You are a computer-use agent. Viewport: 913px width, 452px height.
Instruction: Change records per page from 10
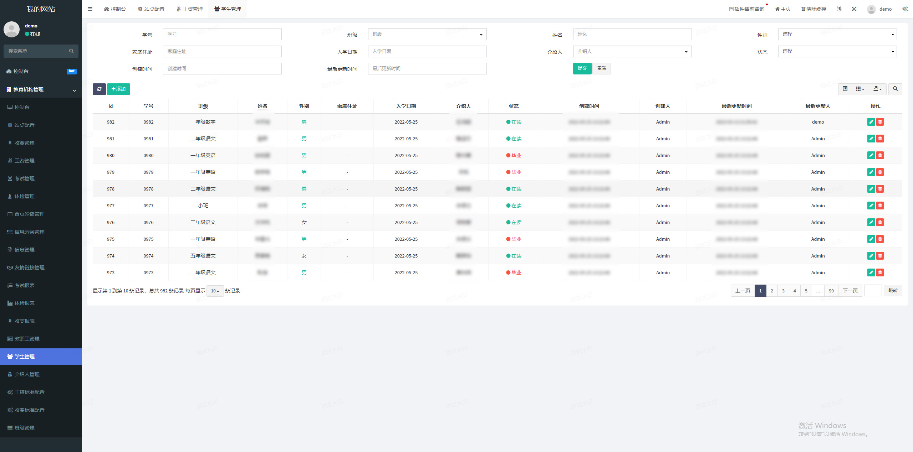pos(215,291)
